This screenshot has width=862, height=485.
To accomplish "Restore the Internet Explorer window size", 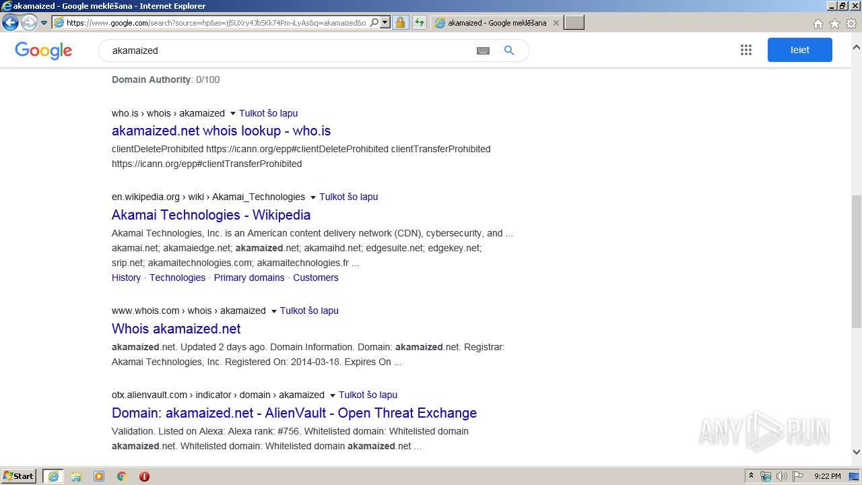I will click(842, 6).
